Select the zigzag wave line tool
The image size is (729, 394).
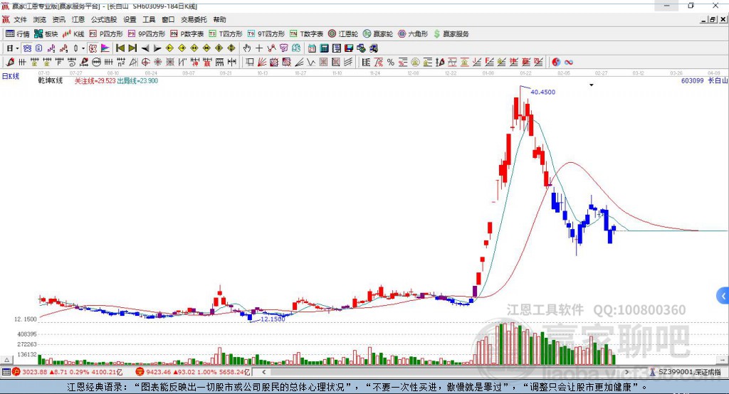311,63
